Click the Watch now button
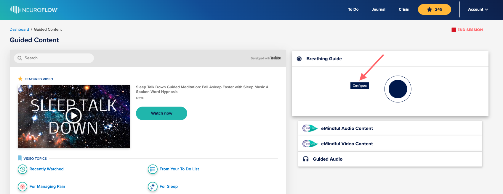The height and width of the screenshot is (194, 503). 161,113
